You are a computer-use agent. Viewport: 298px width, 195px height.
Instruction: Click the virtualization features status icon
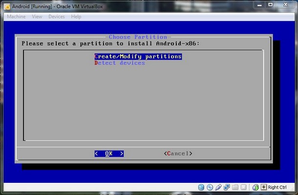click(244, 187)
